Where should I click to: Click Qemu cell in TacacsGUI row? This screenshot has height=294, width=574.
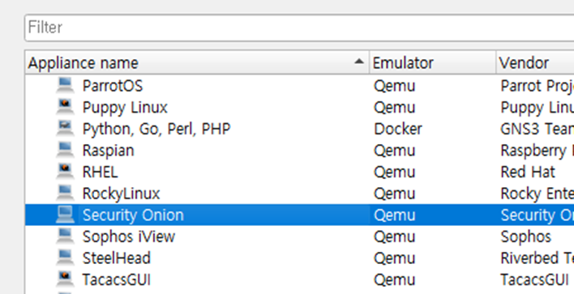(x=395, y=281)
